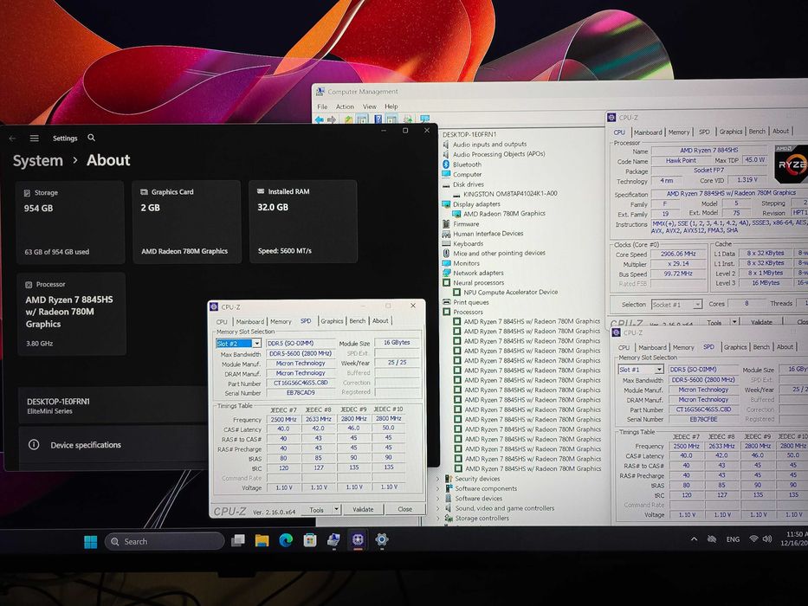The width and height of the screenshot is (808, 606).
Task: Expand the Software devices node
Action: [x=438, y=499]
